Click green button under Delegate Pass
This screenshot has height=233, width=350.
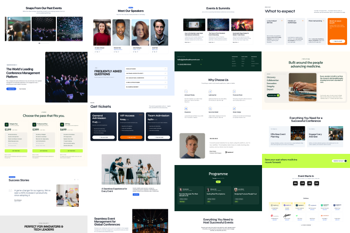point(16,151)
